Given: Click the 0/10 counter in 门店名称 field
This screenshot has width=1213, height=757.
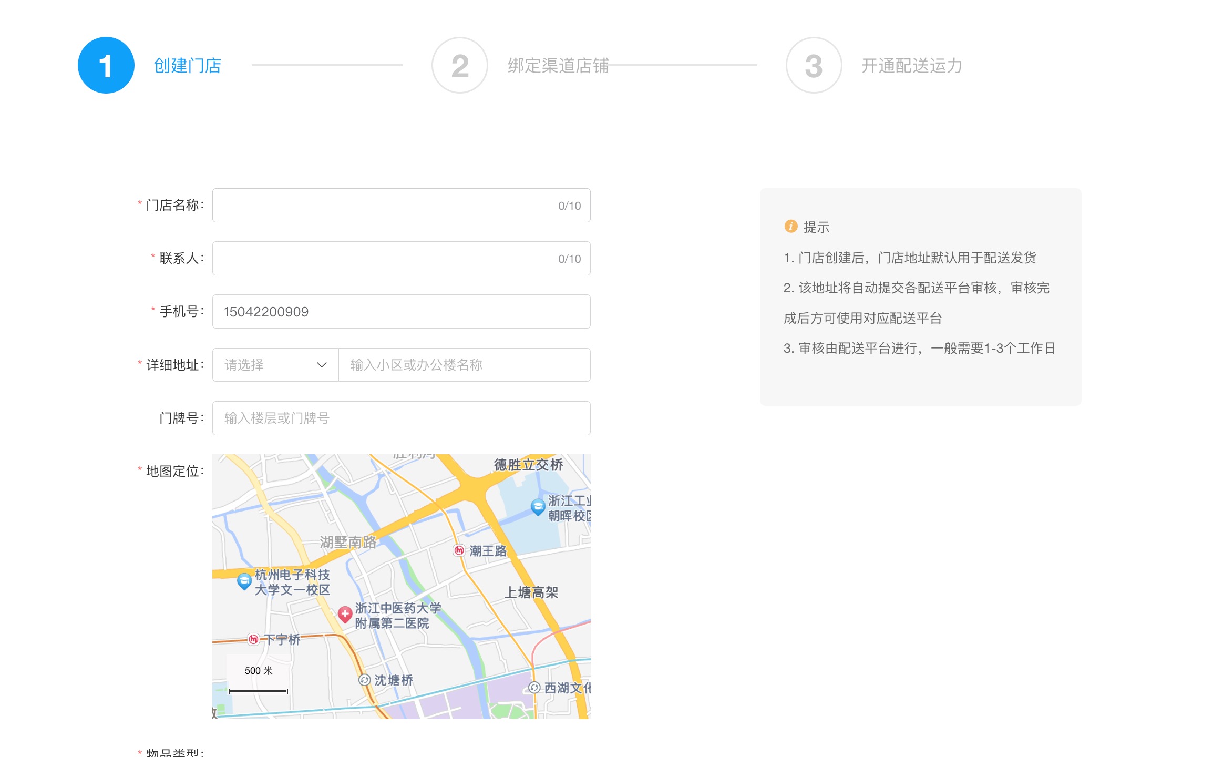Looking at the screenshot, I should tap(569, 206).
